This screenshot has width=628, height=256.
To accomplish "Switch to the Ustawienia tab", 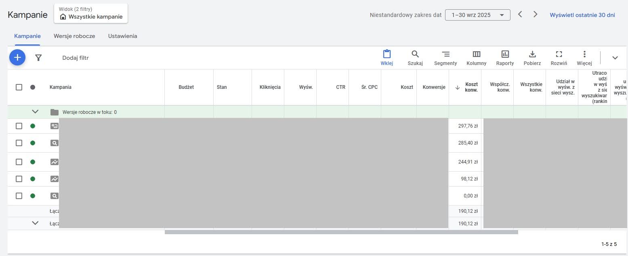I will pos(123,36).
